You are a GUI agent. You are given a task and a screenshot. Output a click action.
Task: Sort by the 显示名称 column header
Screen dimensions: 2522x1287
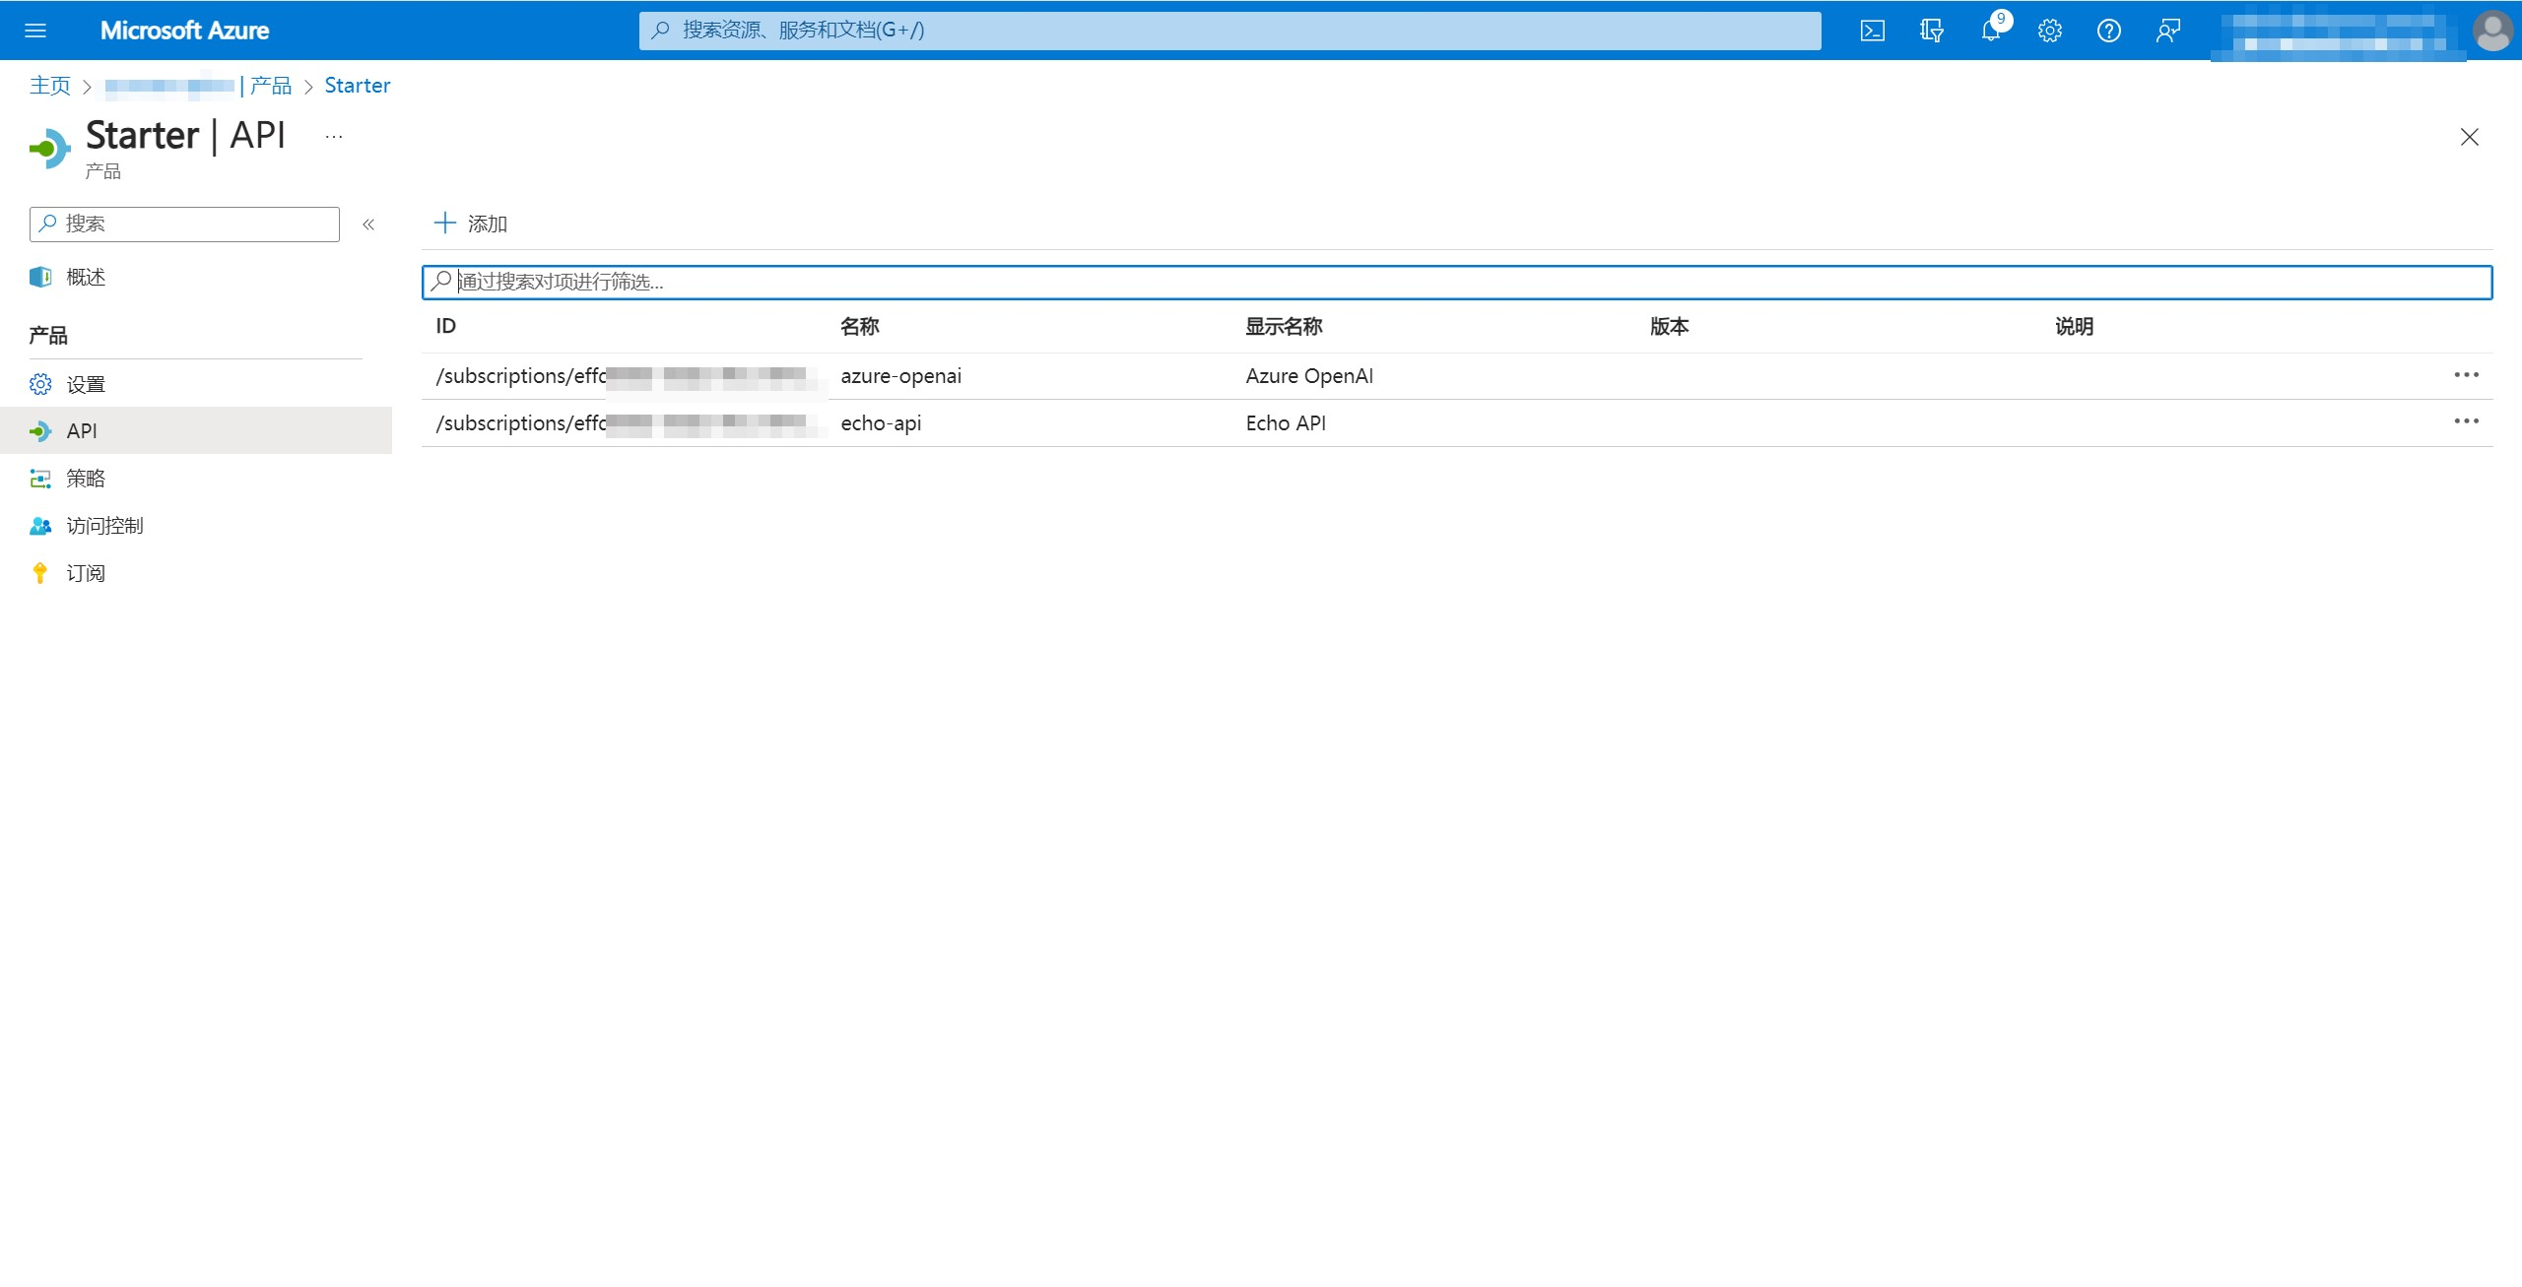(1284, 326)
